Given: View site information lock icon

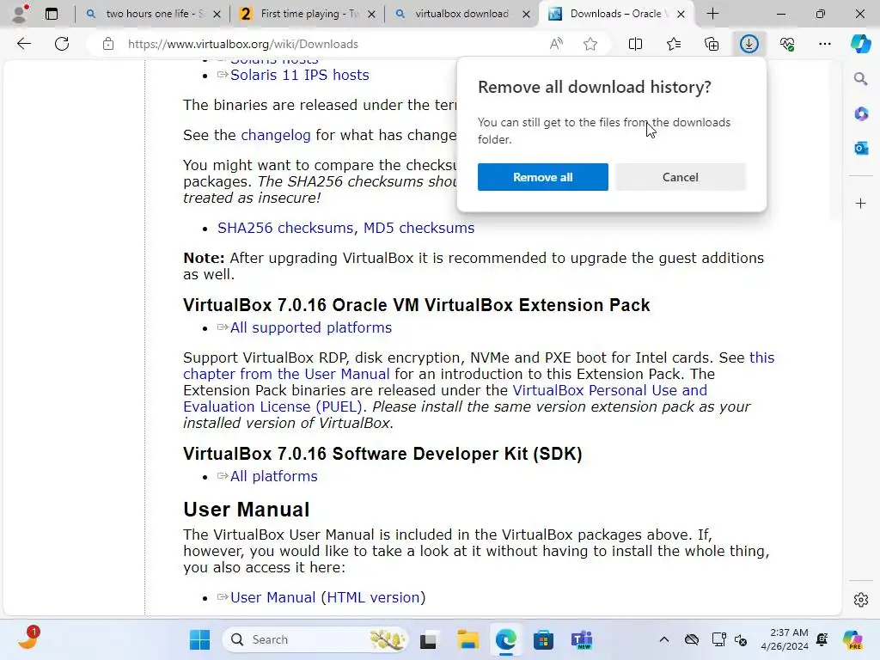Looking at the screenshot, I should (108, 44).
